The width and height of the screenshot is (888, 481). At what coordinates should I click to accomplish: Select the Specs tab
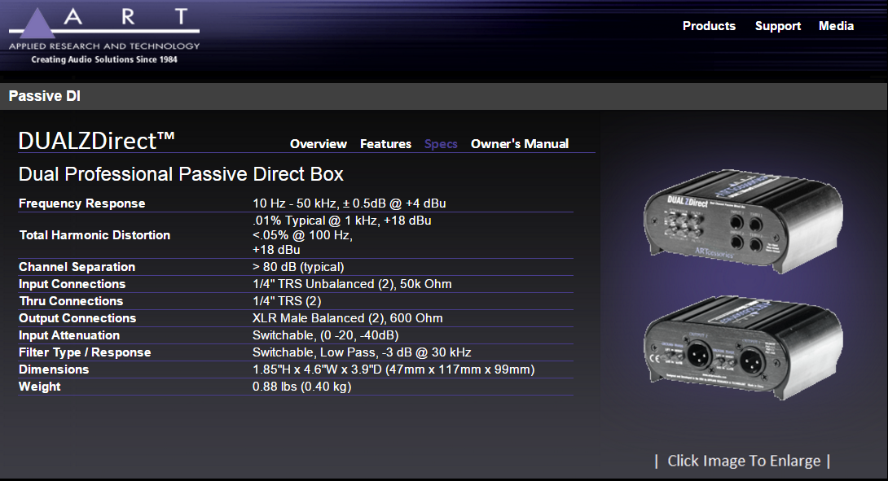441,144
